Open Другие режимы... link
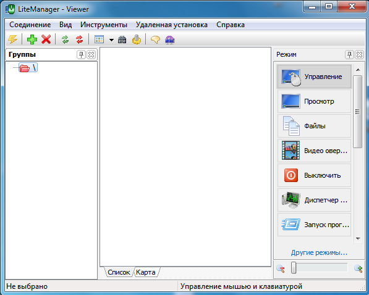 (319, 252)
